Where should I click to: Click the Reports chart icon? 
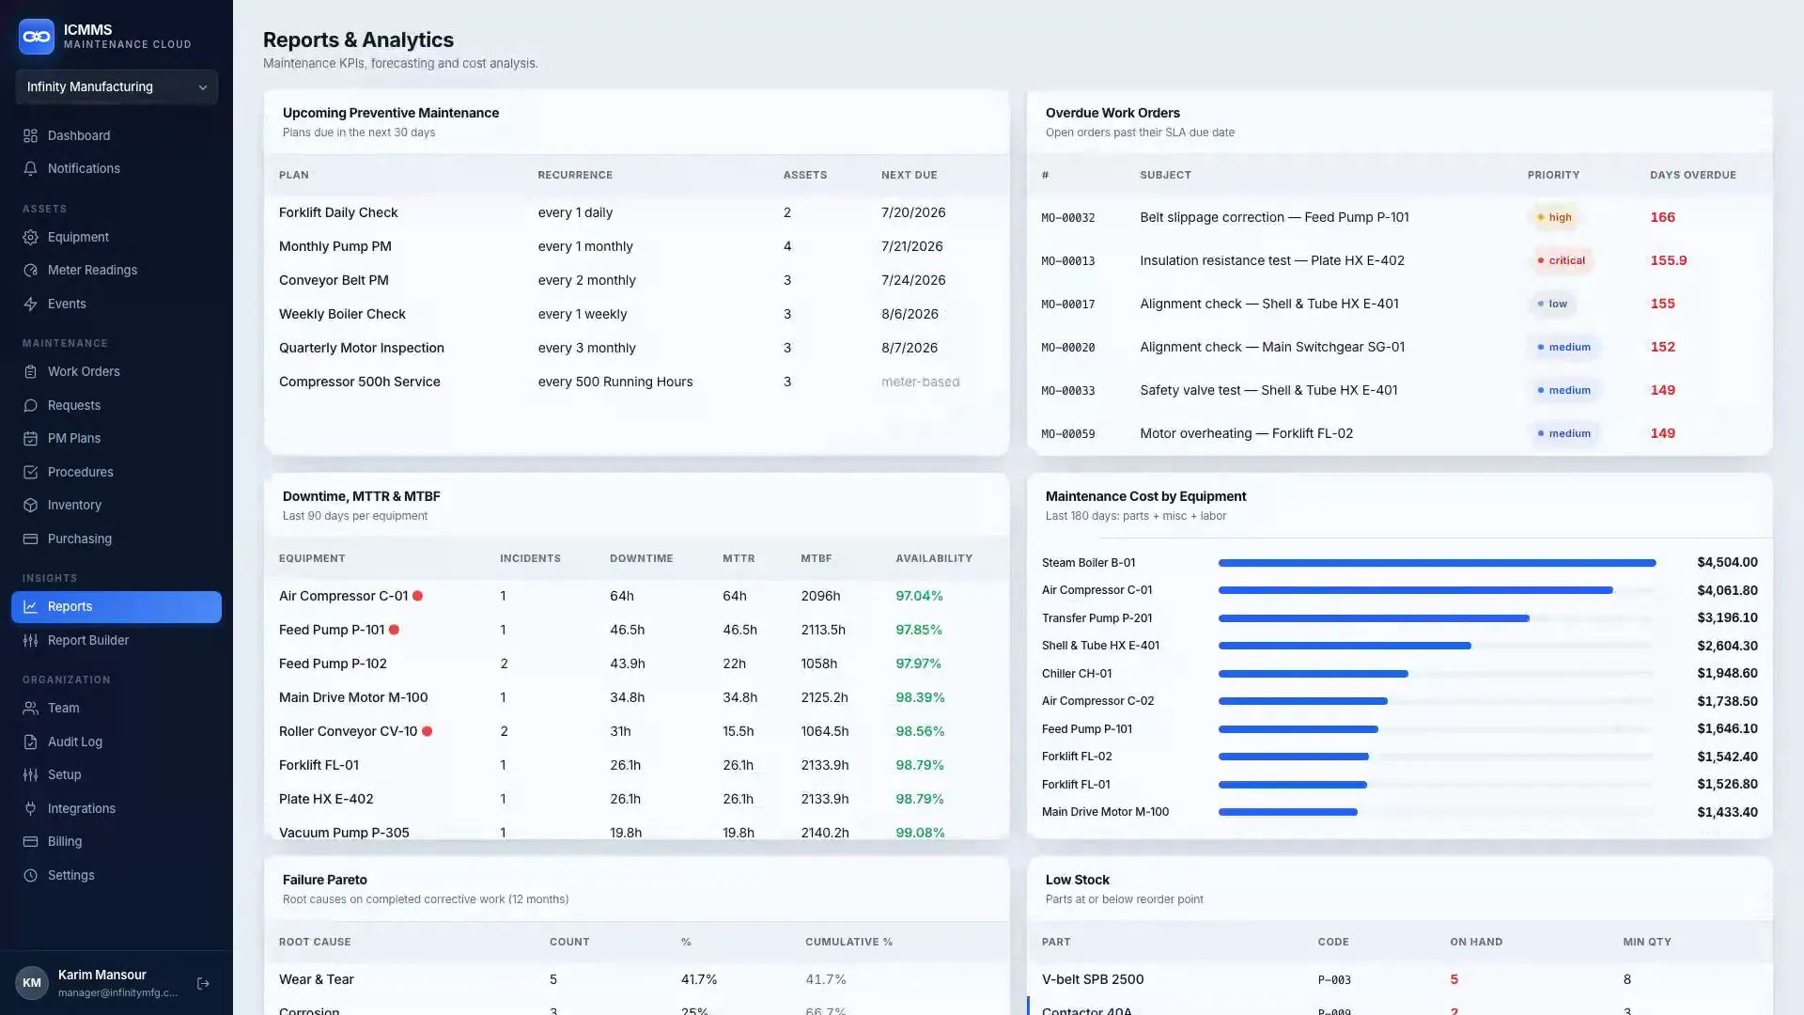click(30, 606)
